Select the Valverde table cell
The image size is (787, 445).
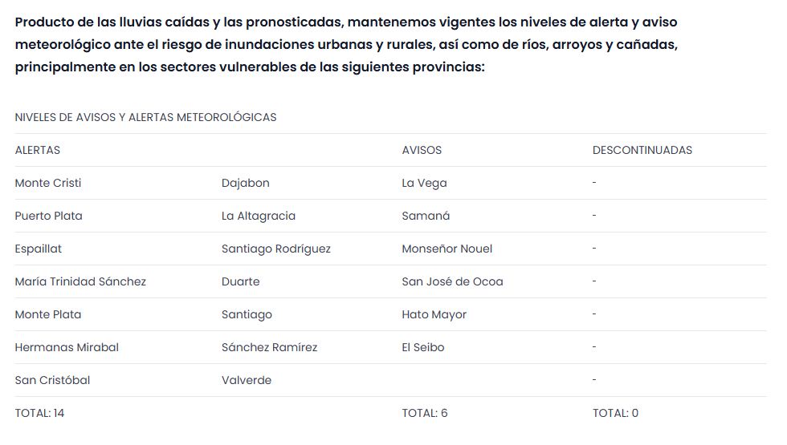point(247,380)
